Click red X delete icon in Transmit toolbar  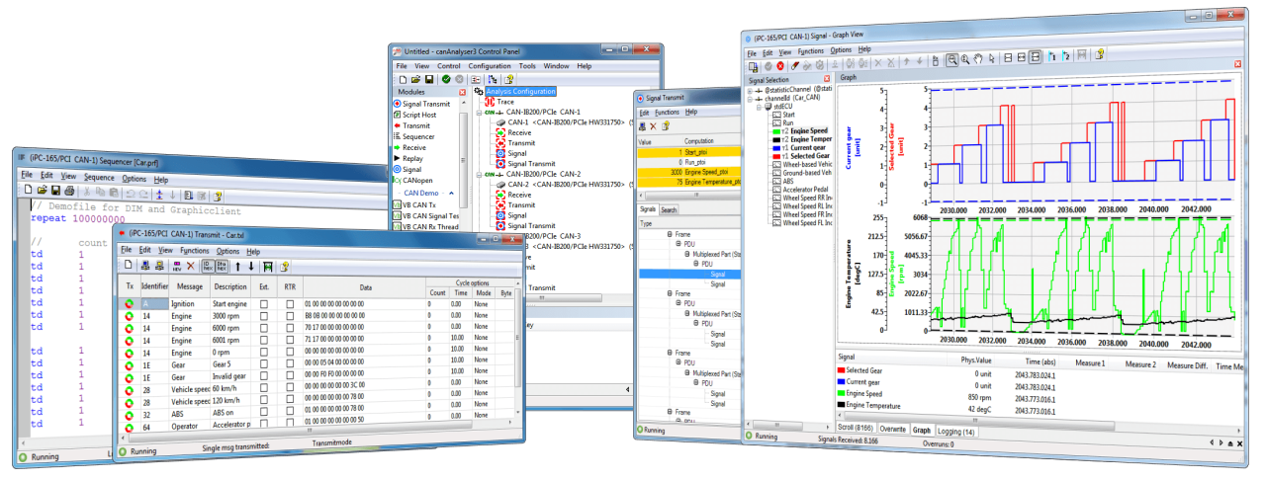click(x=191, y=266)
